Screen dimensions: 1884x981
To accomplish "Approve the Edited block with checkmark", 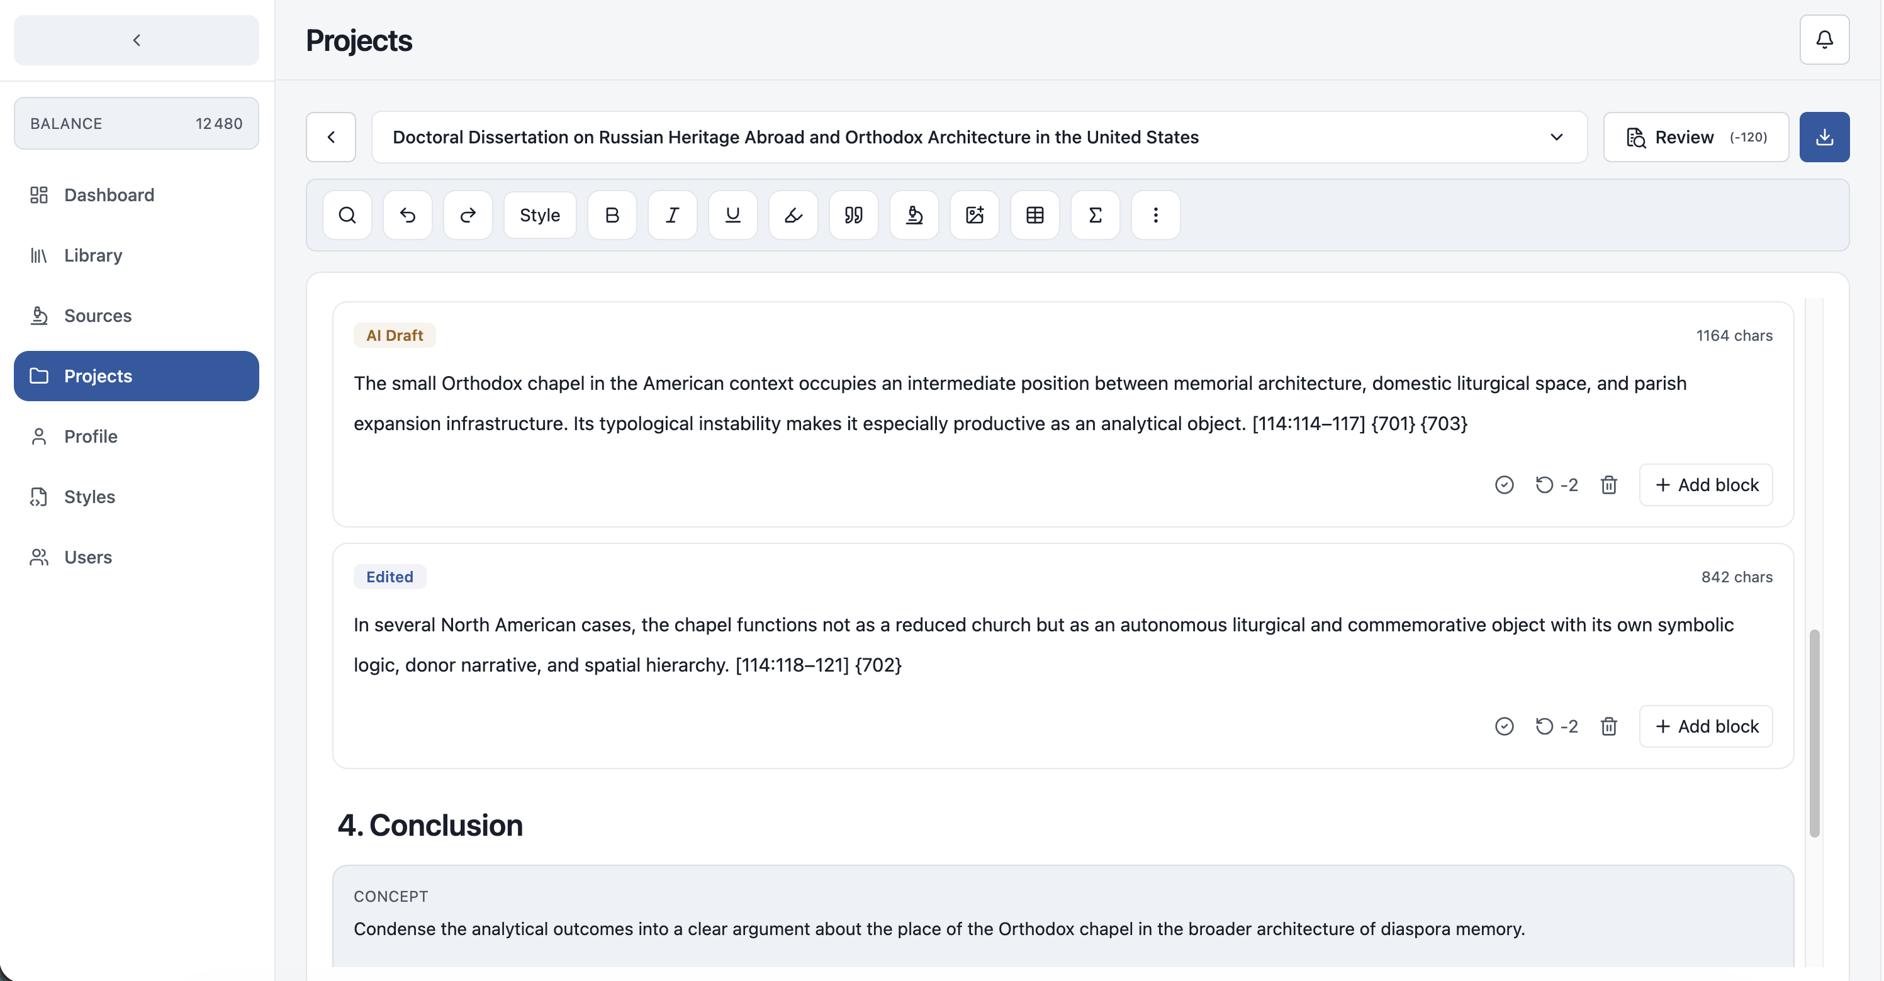I will click(1504, 726).
